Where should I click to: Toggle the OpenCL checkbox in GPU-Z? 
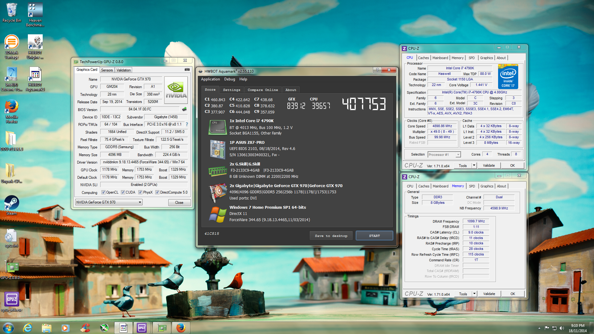pyautogui.click(x=103, y=192)
